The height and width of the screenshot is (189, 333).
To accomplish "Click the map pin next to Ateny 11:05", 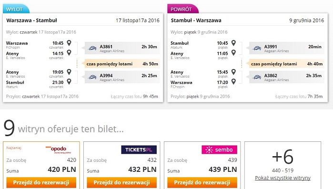I will [233, 52].
